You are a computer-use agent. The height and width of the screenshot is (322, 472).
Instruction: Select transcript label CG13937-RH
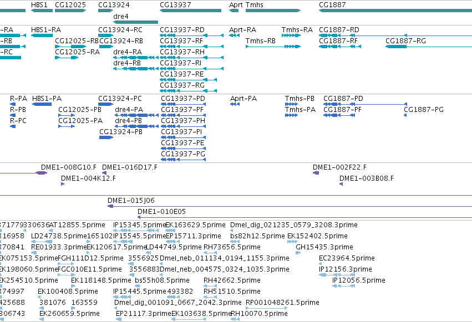click(182, 52)
